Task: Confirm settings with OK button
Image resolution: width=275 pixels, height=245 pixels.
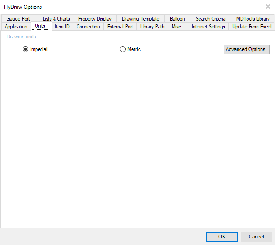Action: point(221,237)
